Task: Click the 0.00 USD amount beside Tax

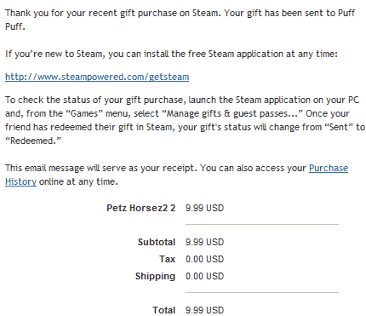Action: click(204, 259)
